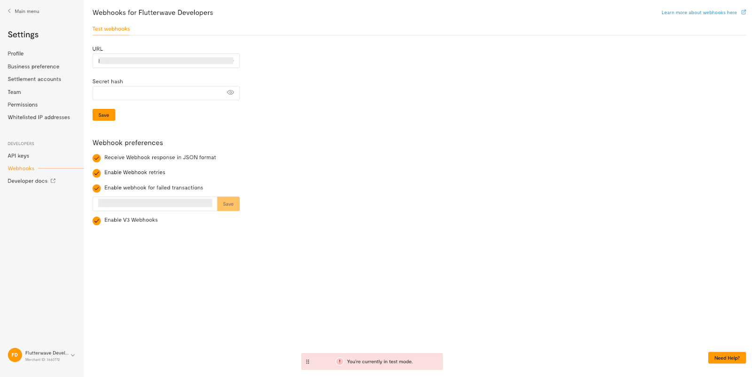Click the Merchant ID: 3660772 text
Image resolution: width=752 pixels, height=377 pixels.
(x=42, y=360)
